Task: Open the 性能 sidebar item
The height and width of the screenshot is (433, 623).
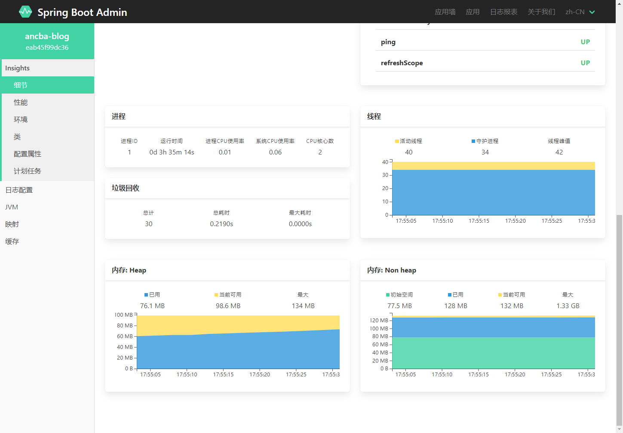Action: [x=47, y=102]
